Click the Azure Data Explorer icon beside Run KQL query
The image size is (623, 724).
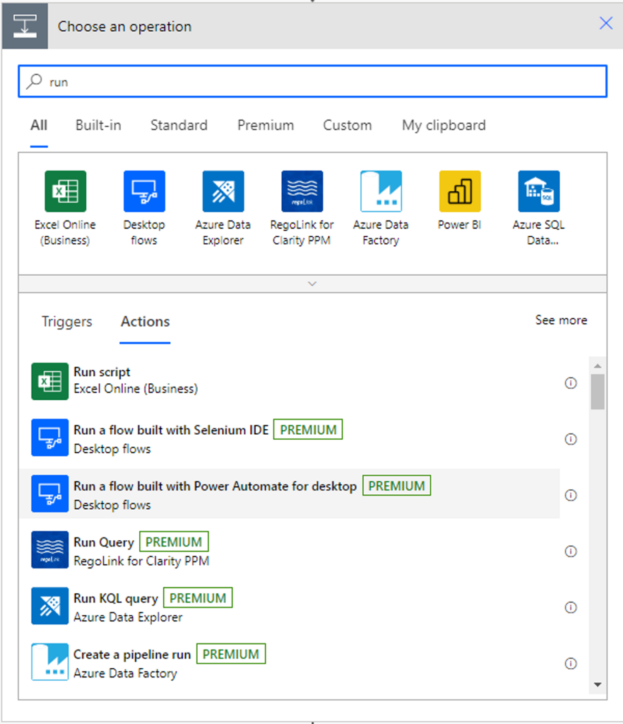(50, 606)
